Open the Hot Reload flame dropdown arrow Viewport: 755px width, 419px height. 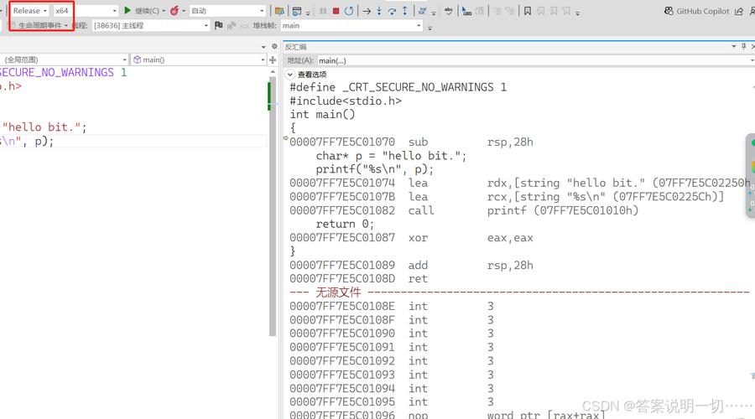click(x=184, y=11)
